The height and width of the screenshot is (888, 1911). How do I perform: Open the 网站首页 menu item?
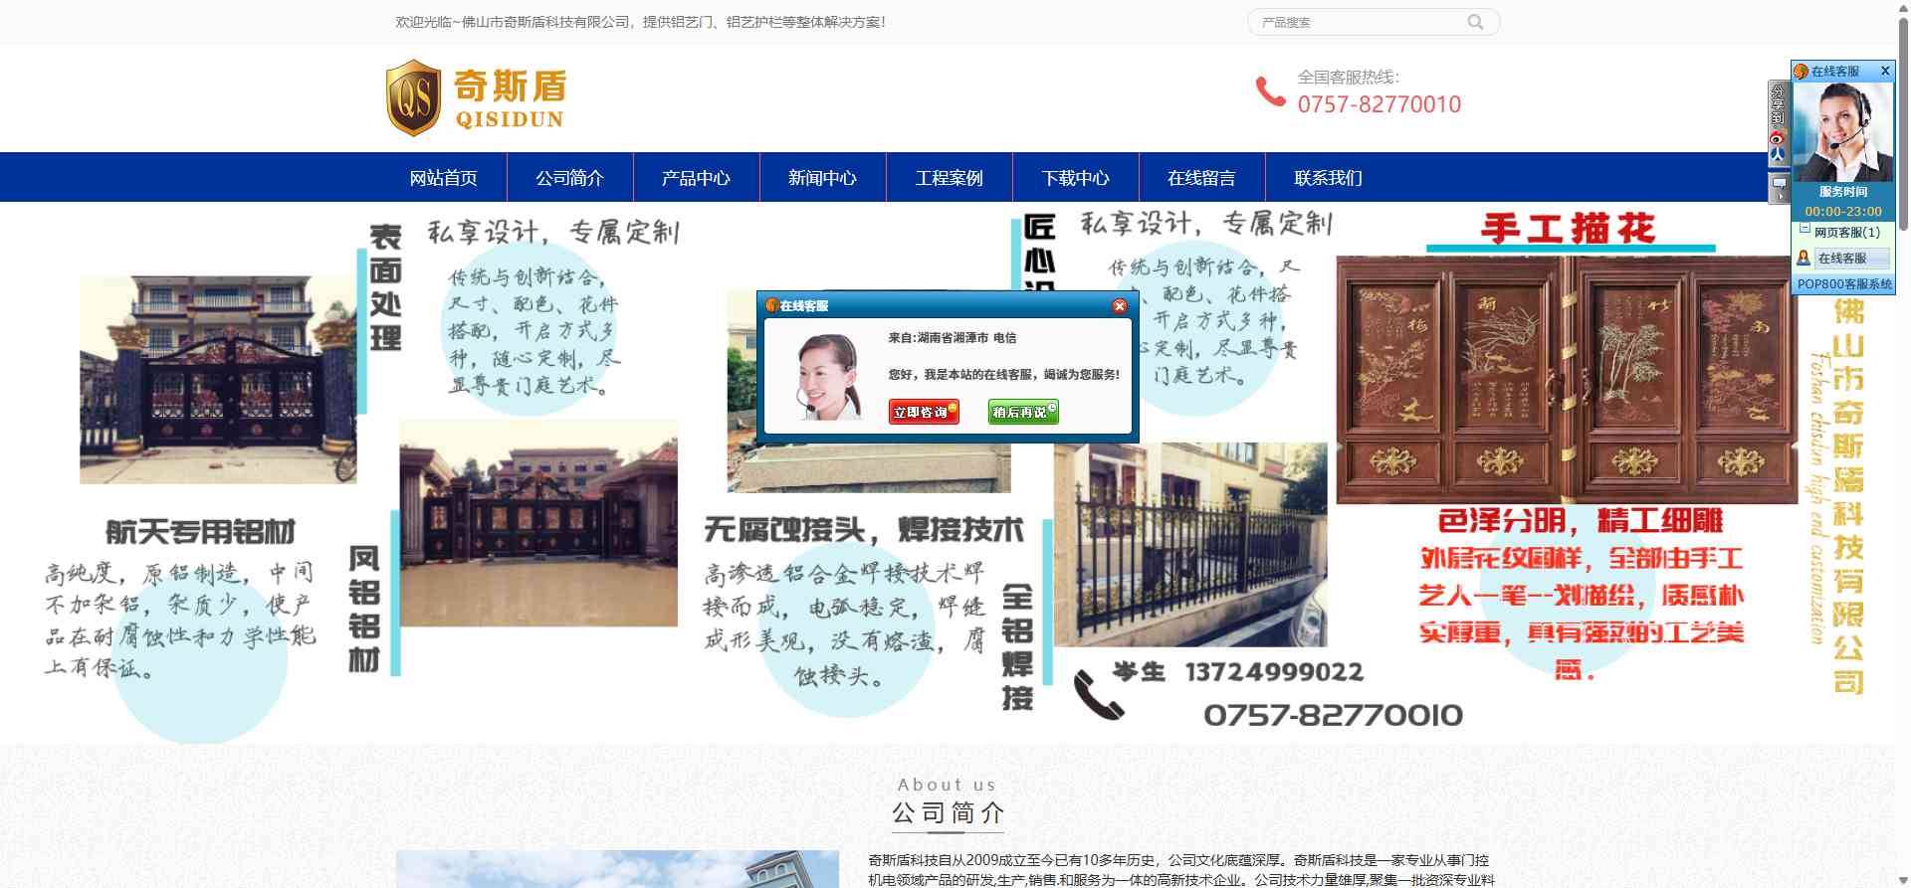tap(444, 178)
